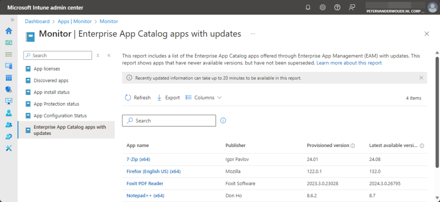Open the 7-Zip (x64) app link
This screenshot has height=202, width=440.
(x=138, y=159)
